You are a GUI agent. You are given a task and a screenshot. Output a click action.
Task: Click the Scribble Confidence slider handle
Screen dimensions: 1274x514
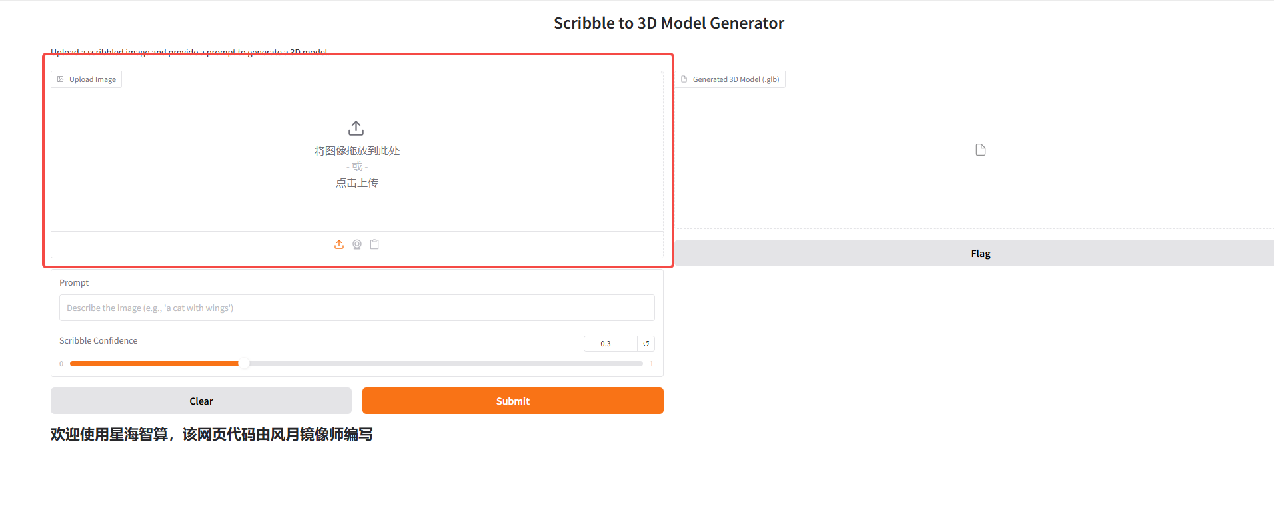[244, 364]
